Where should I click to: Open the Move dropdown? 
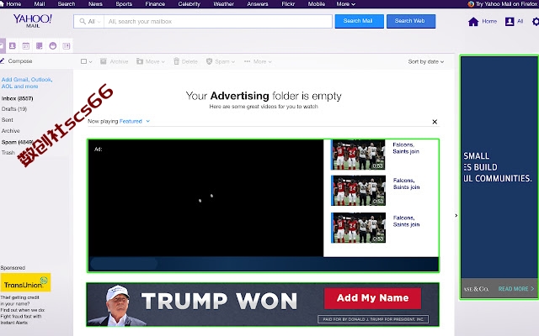(x=151, y=61)
